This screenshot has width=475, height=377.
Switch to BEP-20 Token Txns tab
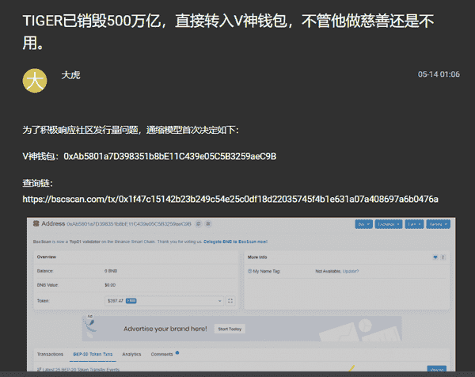point(93,354)
